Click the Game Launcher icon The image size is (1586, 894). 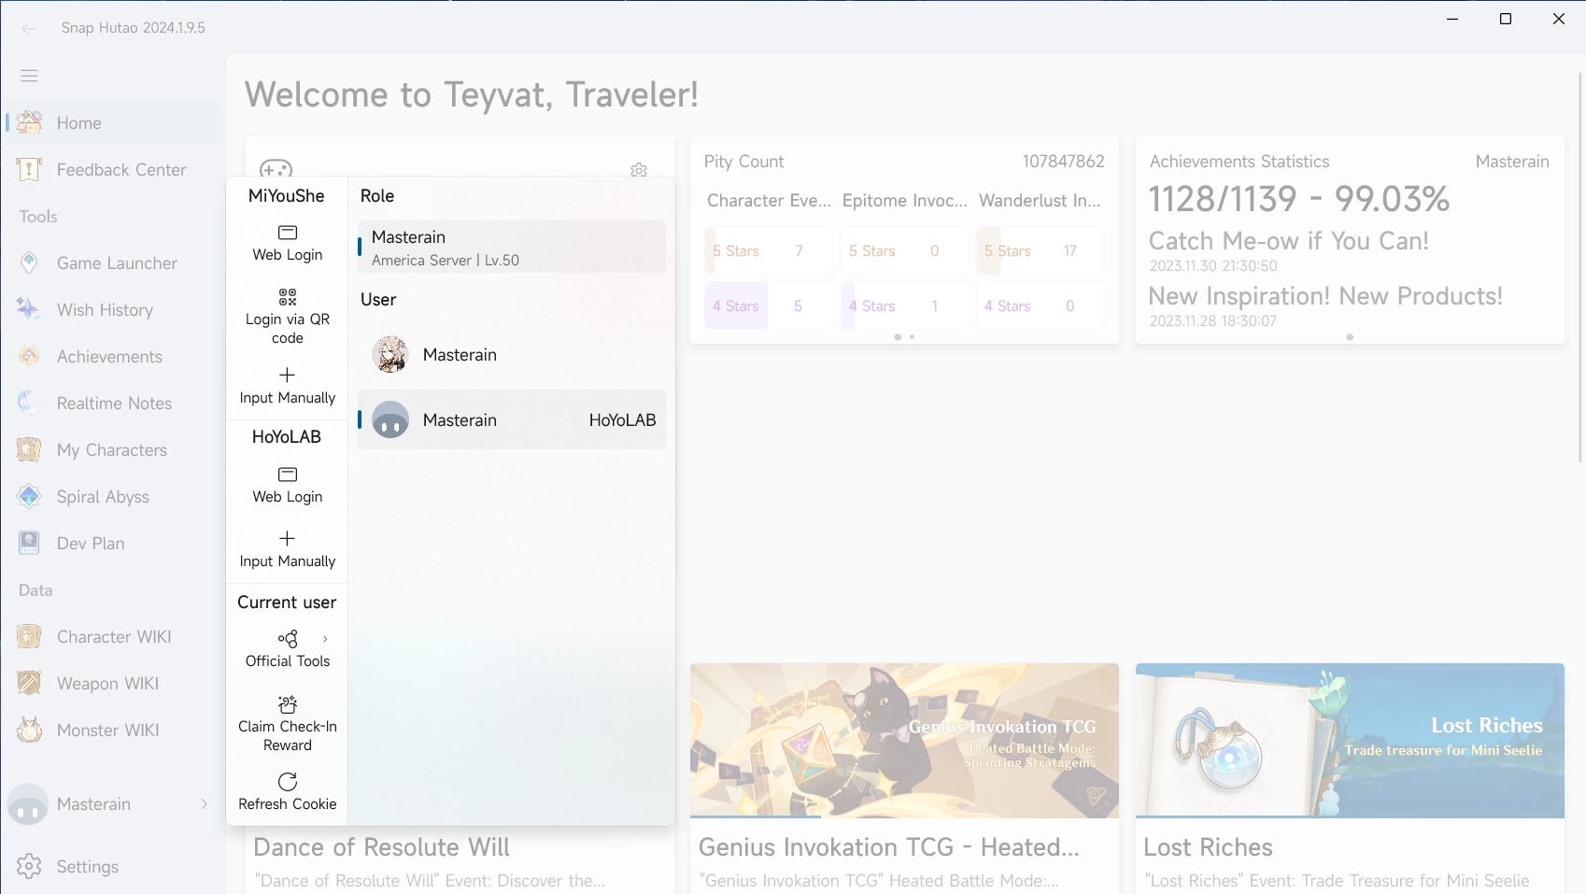[x=29, y=263]
